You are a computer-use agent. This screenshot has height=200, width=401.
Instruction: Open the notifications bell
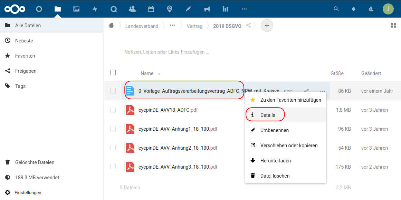(x=354, y=9)
